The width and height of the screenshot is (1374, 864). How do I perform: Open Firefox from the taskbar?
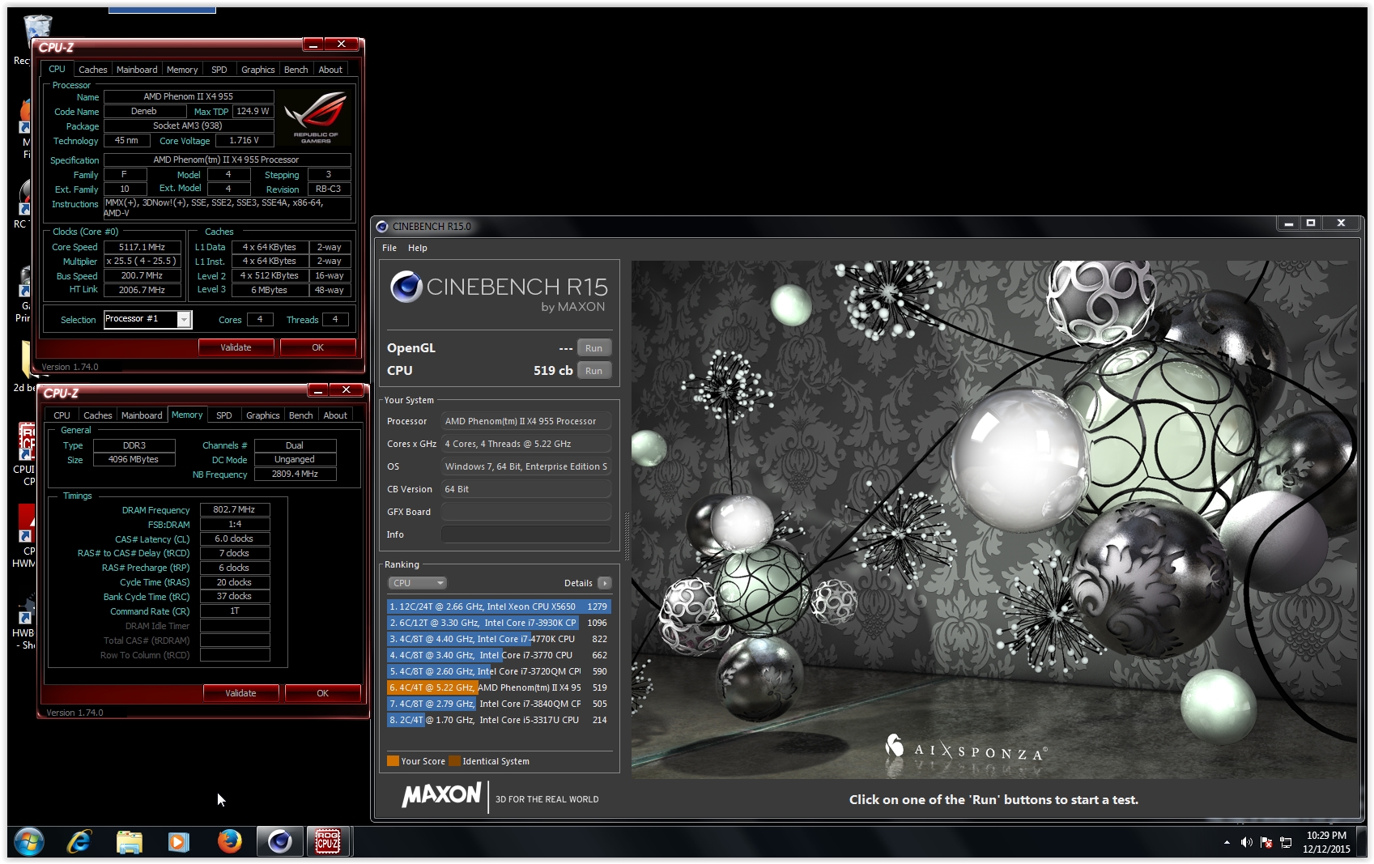coord(229,842)
